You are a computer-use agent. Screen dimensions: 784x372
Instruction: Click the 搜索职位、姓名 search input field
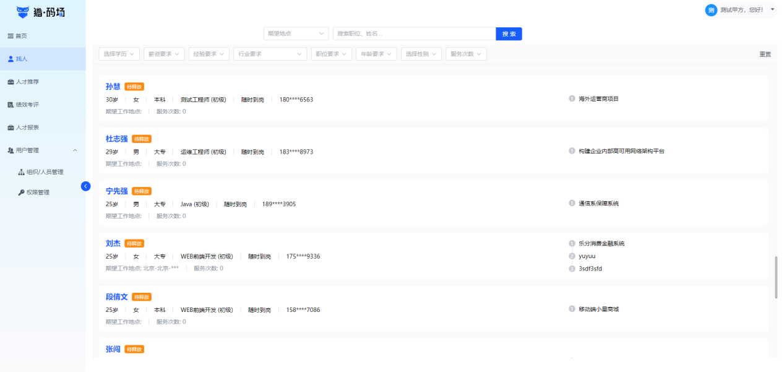pos(413,33)
